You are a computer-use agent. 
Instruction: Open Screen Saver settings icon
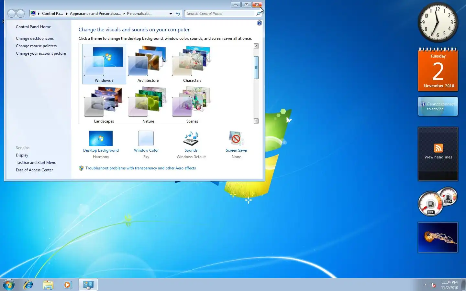(x=236, y=138)
